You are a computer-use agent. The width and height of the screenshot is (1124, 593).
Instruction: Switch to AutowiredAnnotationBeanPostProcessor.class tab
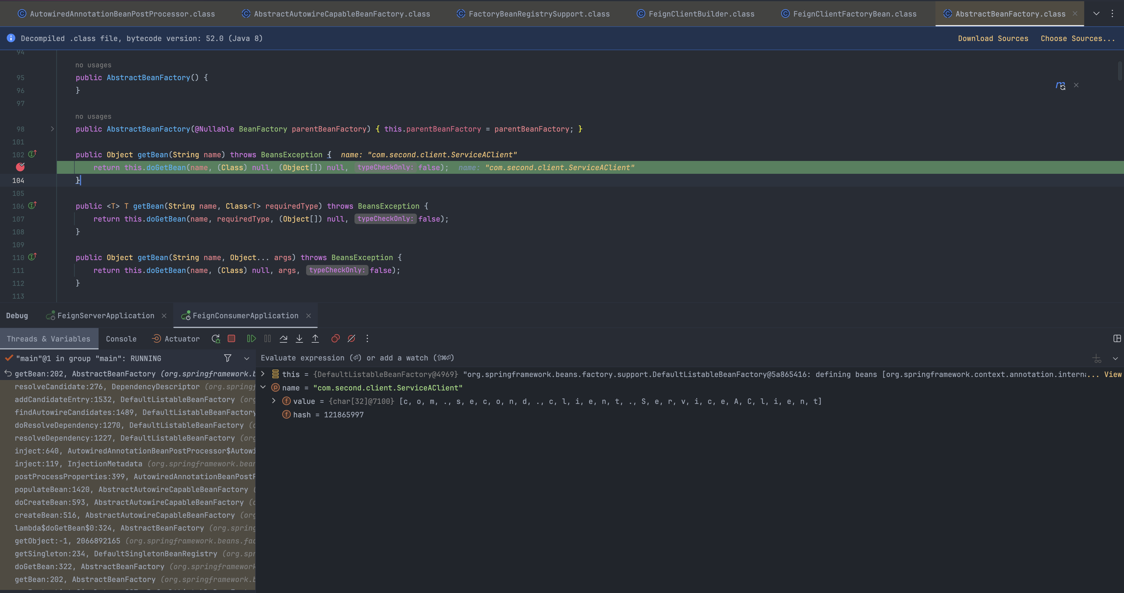116,13
